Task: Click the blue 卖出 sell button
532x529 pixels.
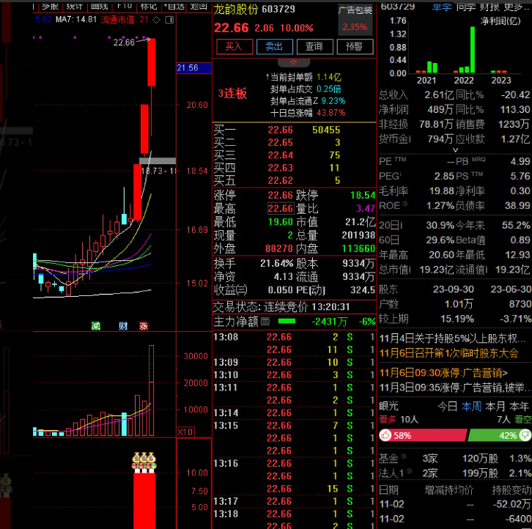Action: [x=274, y=46]
